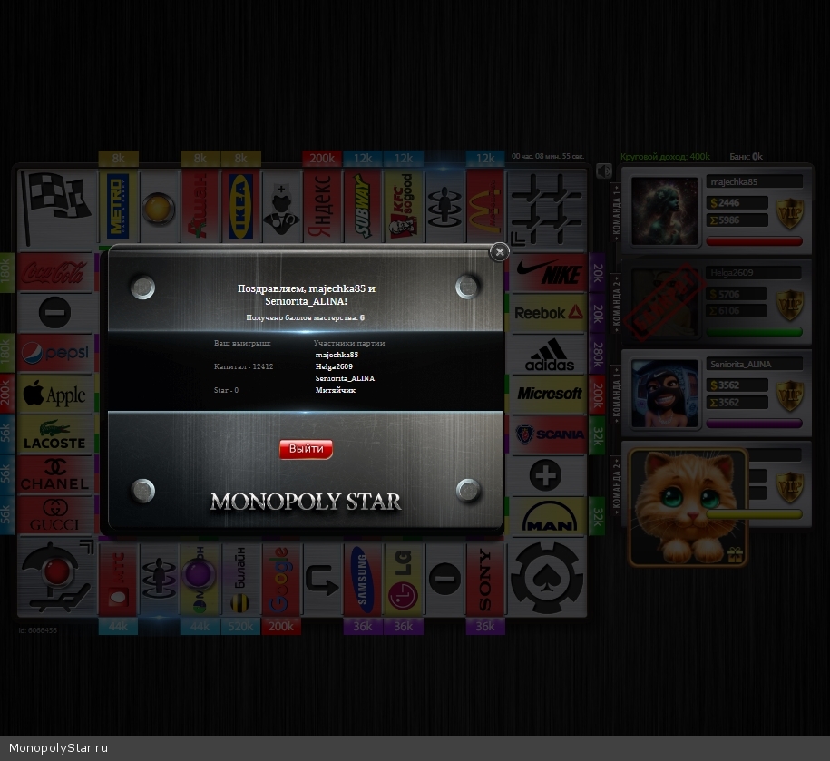The width and height of the screenshot is (830, 761).
Task: Select the Coca-Cola board cell
Action: click(x=56, y=272)
